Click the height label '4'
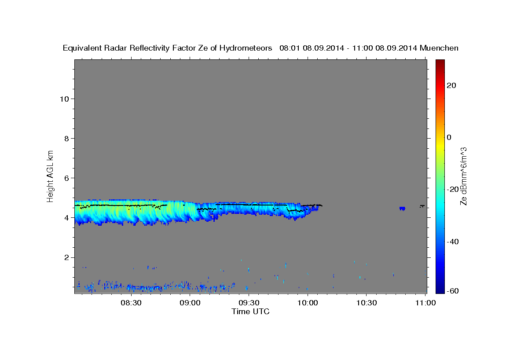Viewport: 528px width, 352px height. (66, 217)
